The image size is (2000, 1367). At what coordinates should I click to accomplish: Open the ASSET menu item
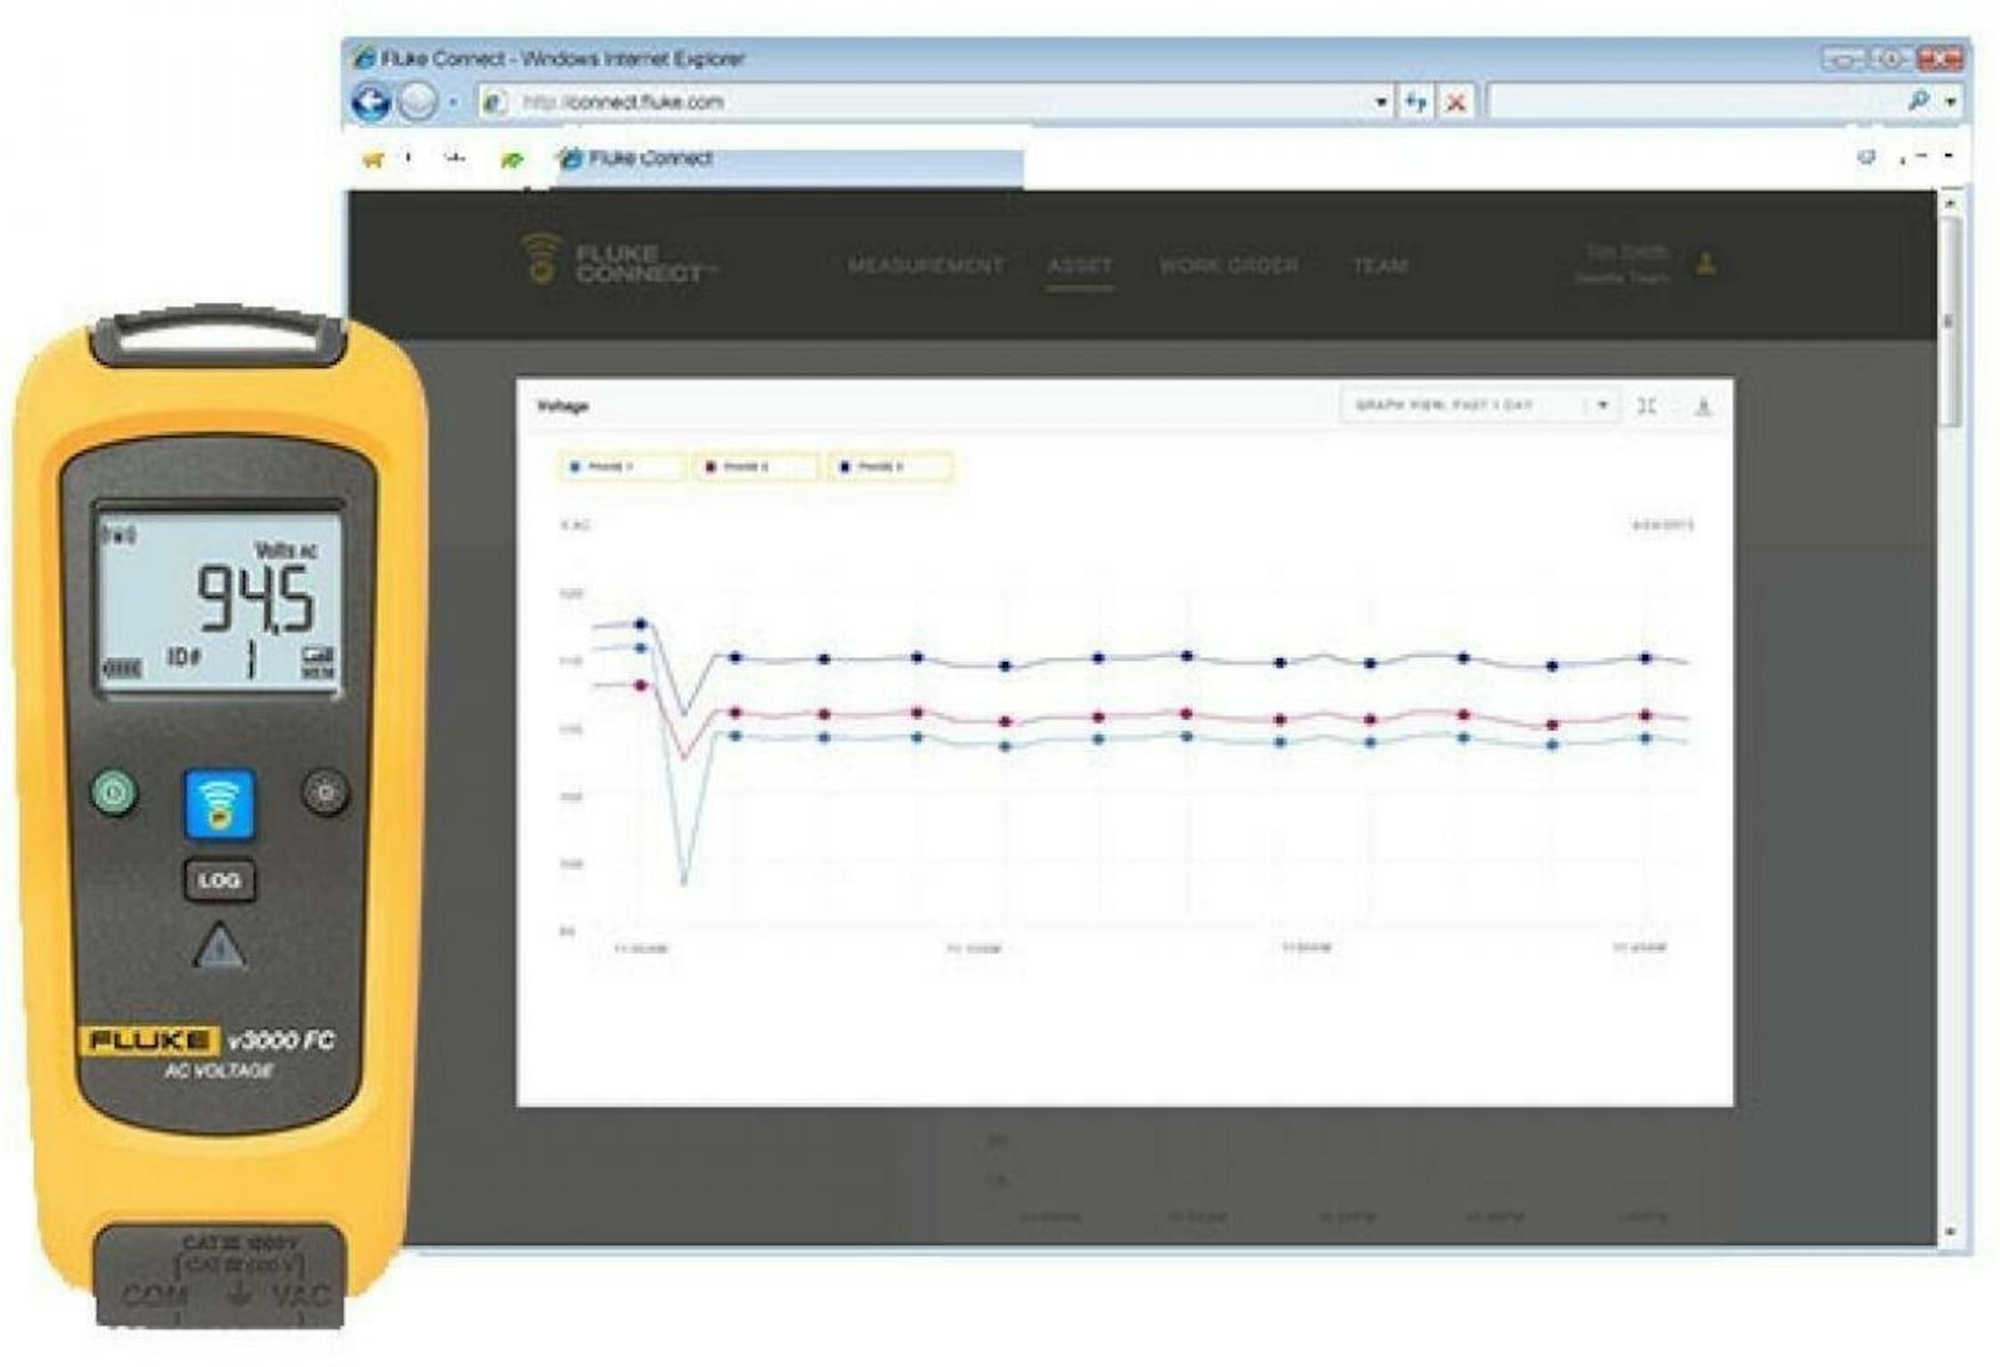click(x=1079, y=266)
